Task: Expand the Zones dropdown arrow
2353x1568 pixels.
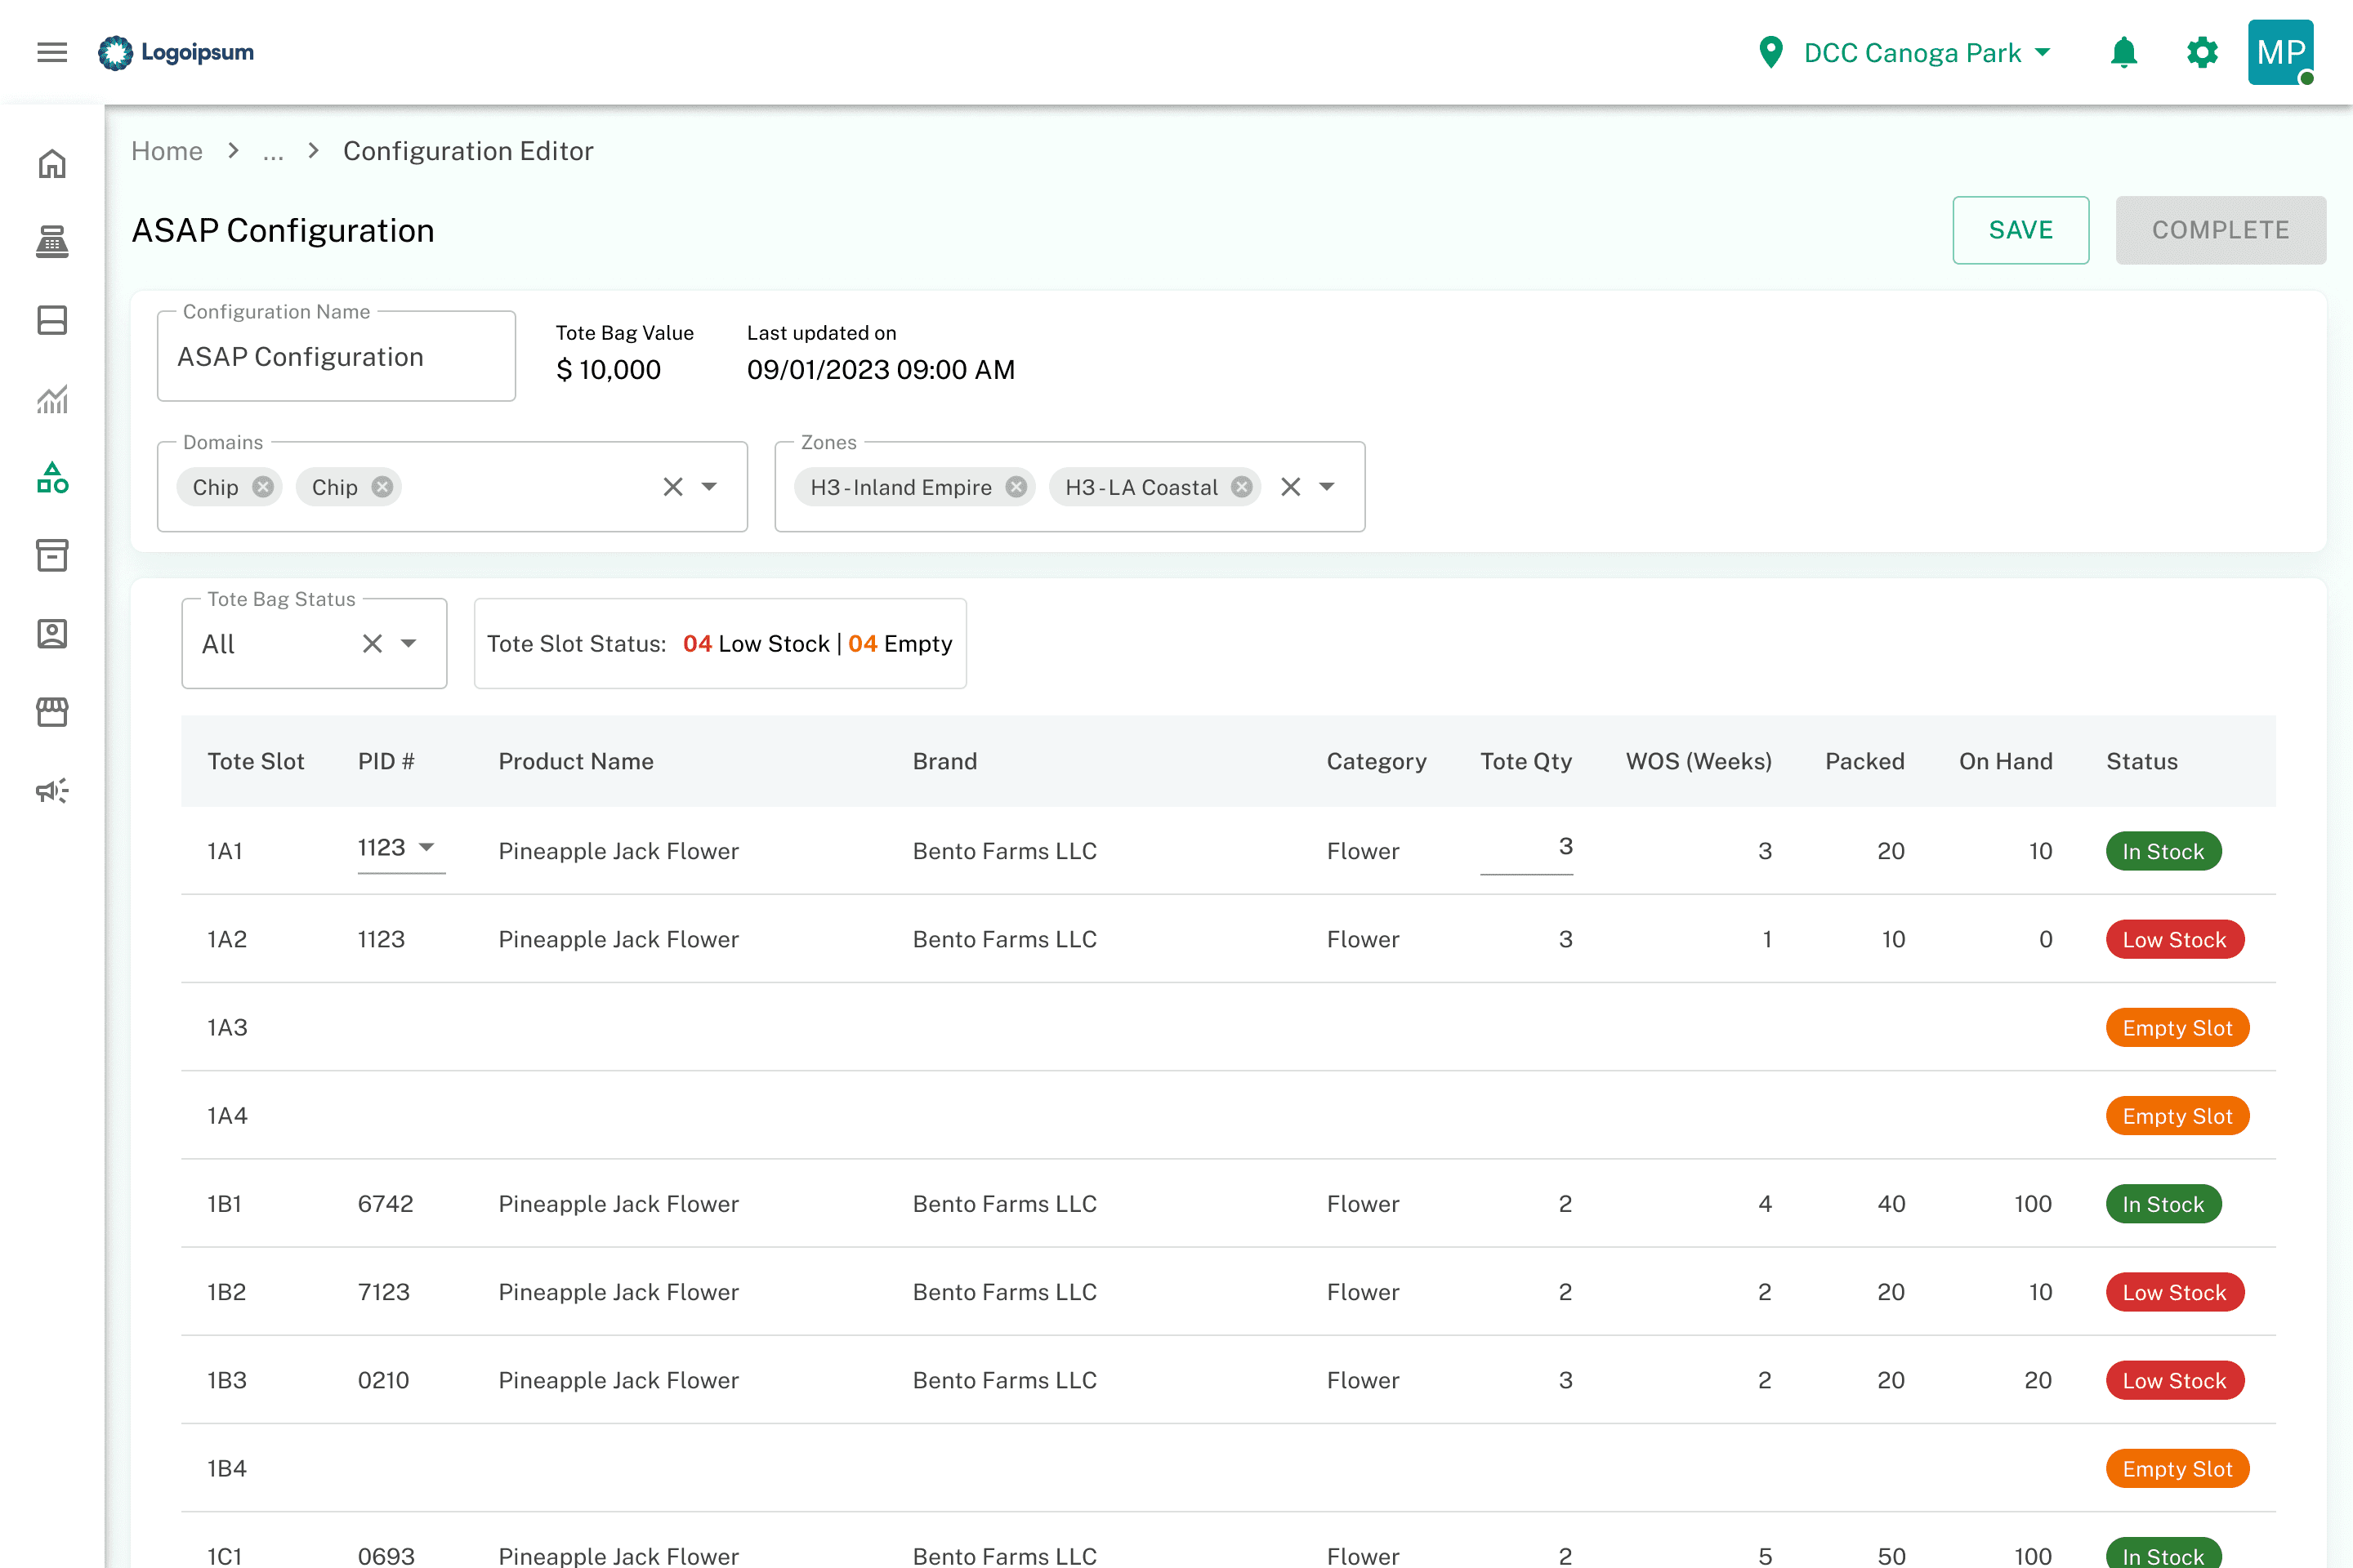Action: coord(1327,487)
